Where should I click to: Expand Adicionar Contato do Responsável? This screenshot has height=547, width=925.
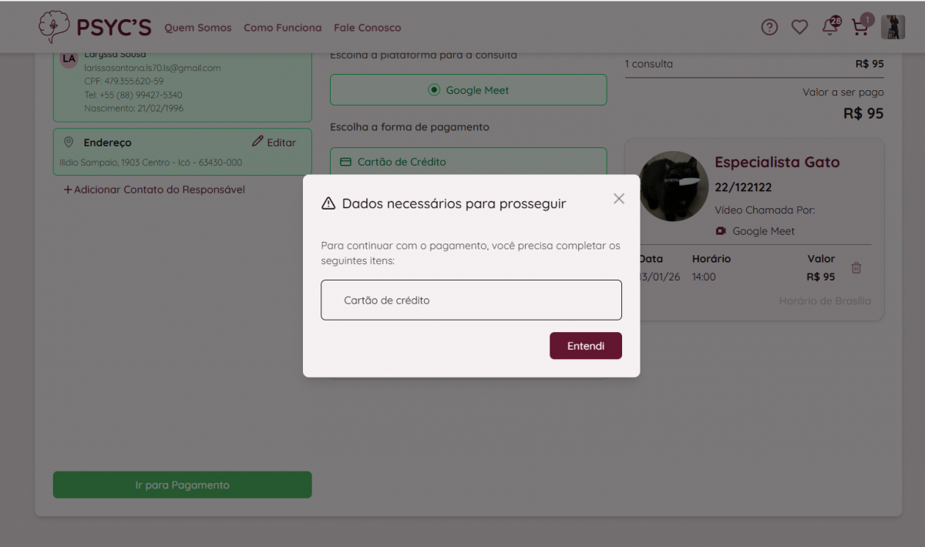pyautogui.click(x=154, y=190)
